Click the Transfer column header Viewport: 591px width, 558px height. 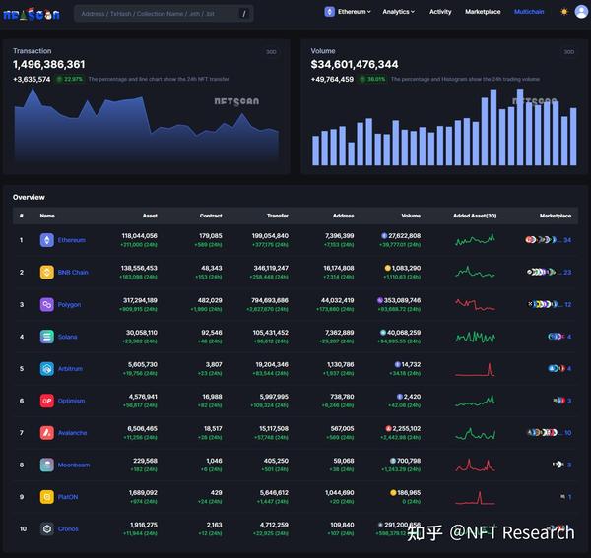pos(278,216)
